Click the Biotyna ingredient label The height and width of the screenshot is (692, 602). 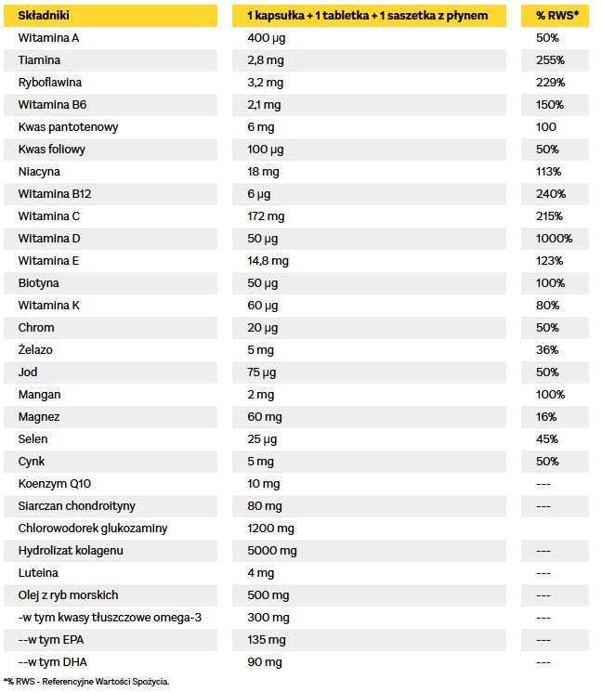(38, 283)
